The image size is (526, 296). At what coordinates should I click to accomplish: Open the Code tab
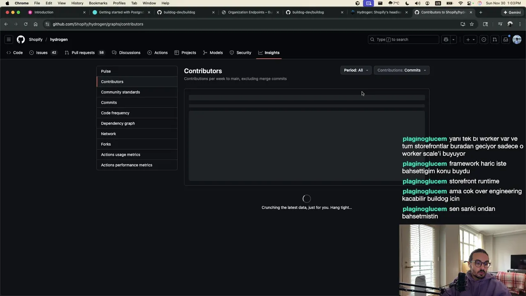pyautogui.click(x=15, y=53)
